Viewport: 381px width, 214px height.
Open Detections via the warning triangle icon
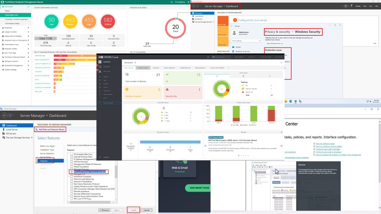click(x=100, y=71)
